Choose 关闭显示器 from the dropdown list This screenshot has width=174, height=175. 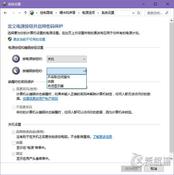coord(67,86)
